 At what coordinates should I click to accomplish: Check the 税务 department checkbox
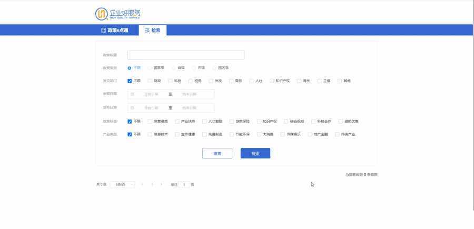coord(191,81)
